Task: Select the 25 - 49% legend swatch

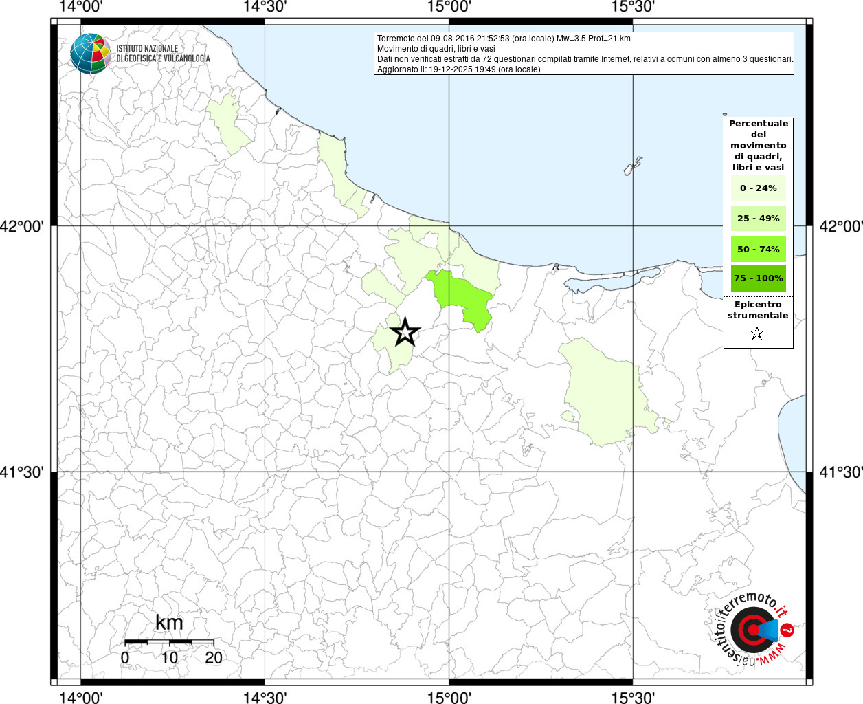Action: [758, 219]
